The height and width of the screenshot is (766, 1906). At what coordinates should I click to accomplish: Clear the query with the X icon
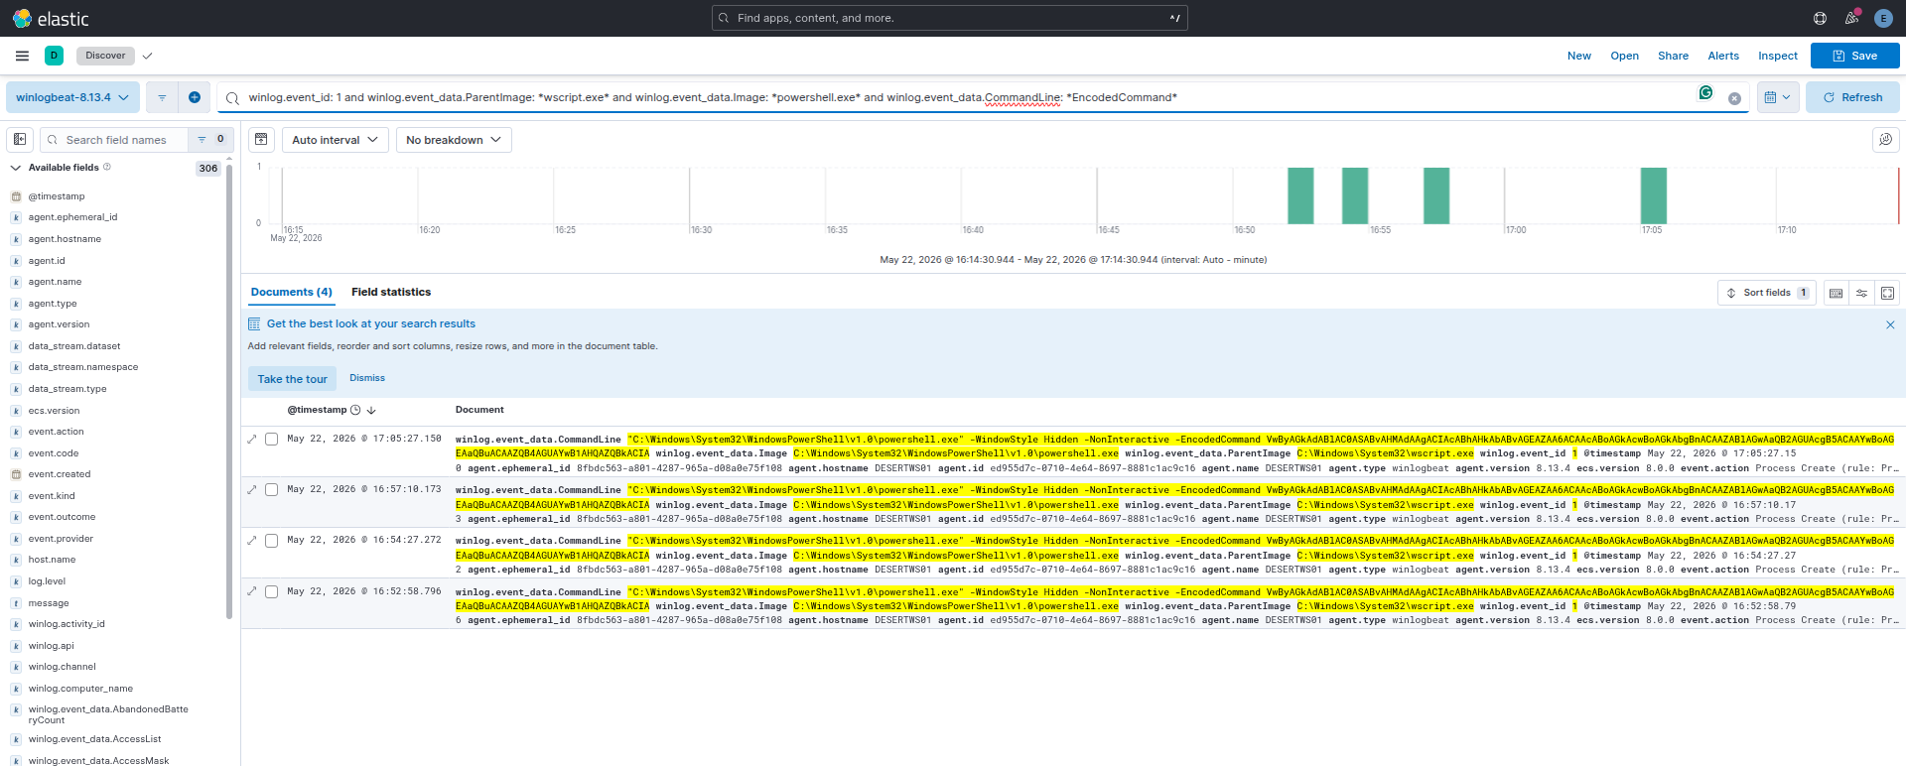click(1734, 98)
